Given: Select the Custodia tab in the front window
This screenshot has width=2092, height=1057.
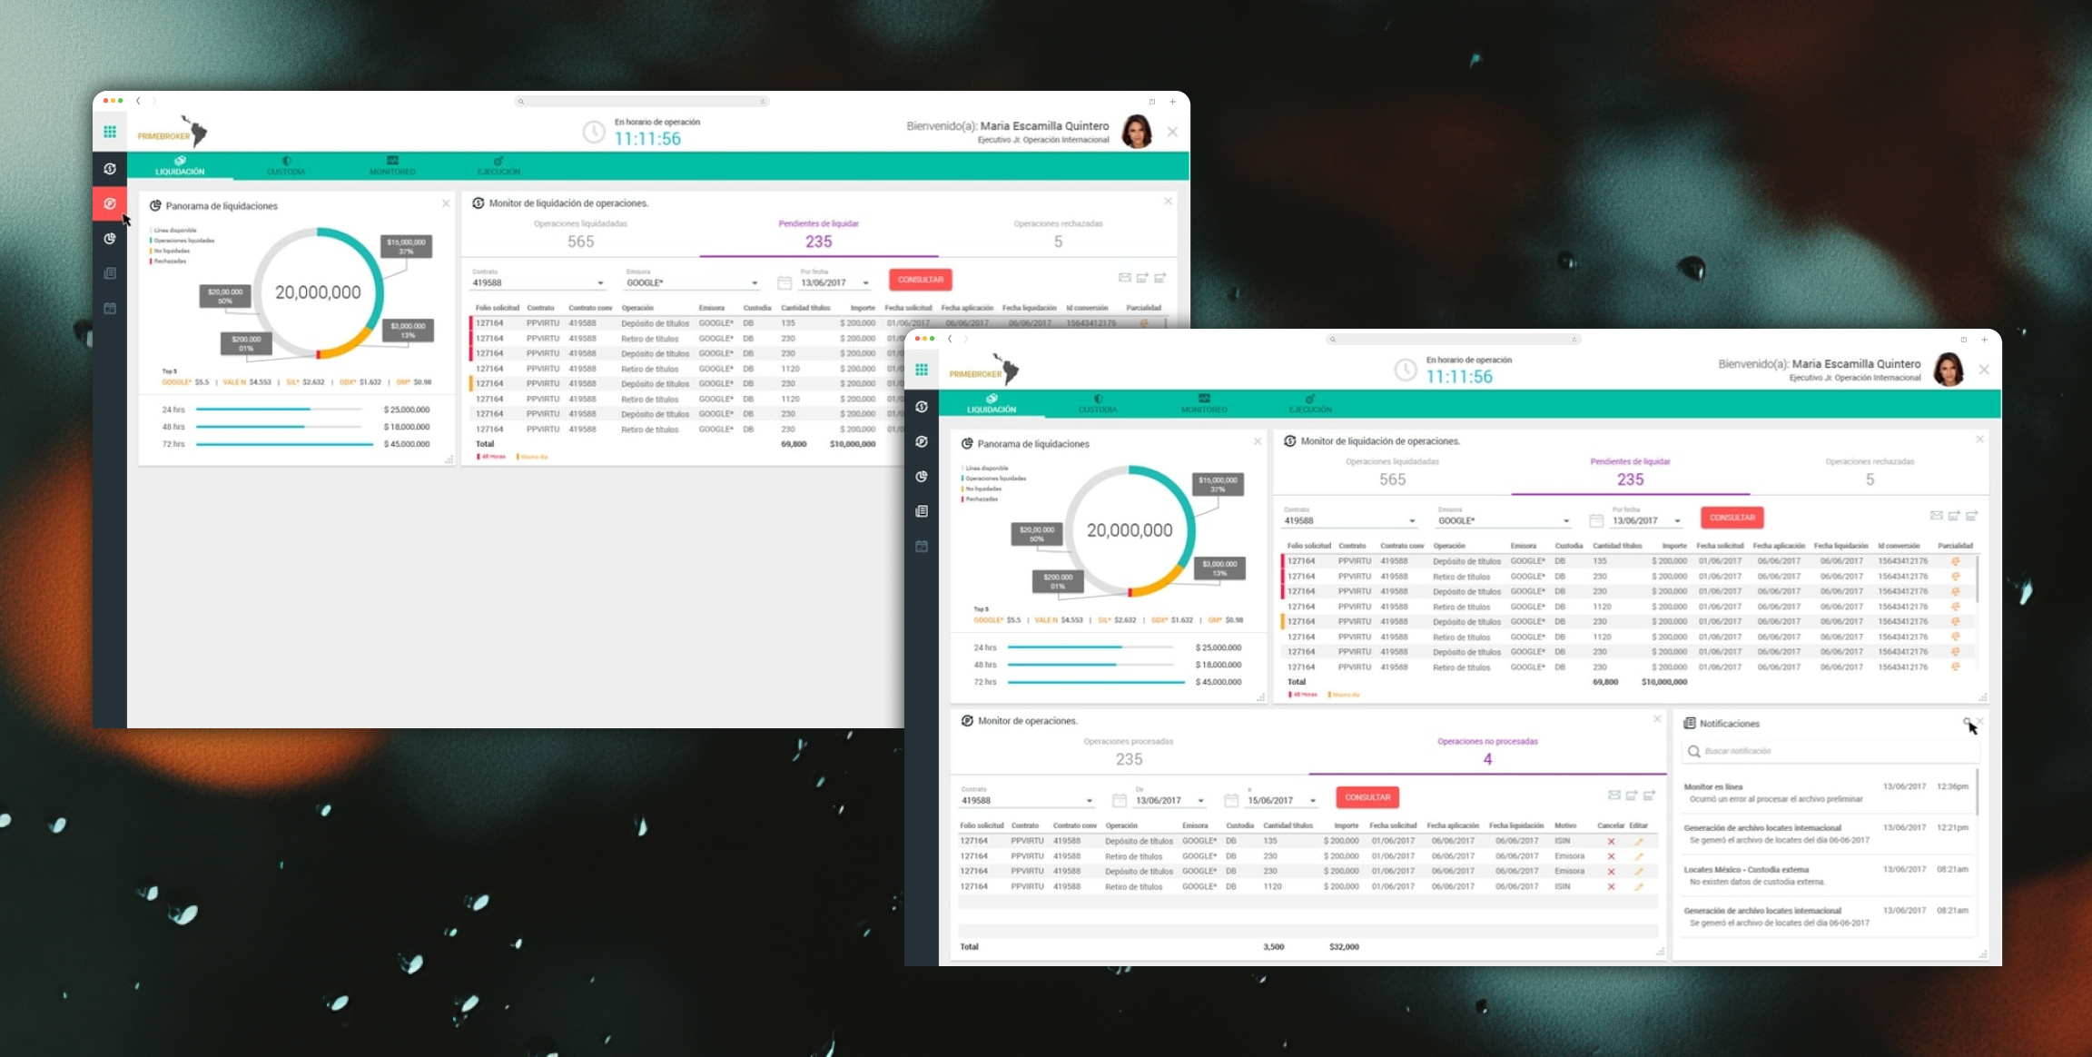Looking at the screenshot, I should 1098,404.
